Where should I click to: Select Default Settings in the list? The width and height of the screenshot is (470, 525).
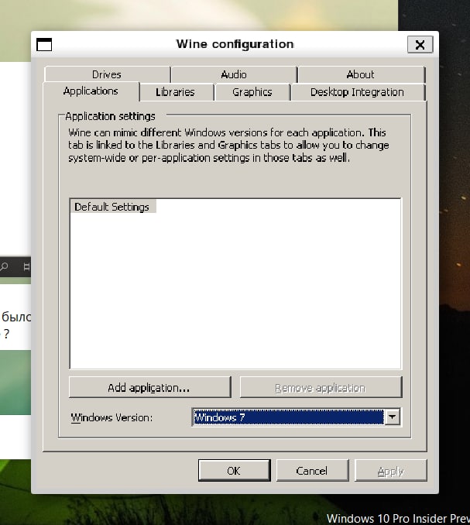coord(112,207)
